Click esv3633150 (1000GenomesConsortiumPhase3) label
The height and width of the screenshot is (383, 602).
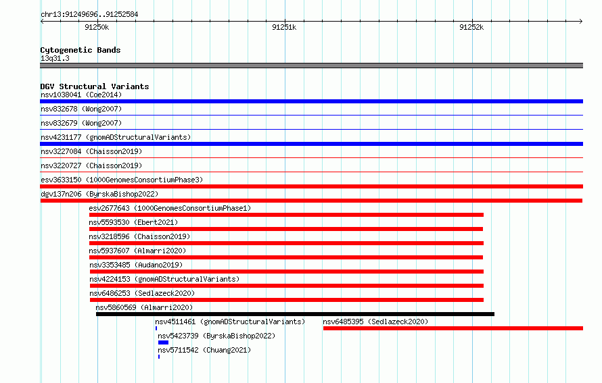point(122,180)
